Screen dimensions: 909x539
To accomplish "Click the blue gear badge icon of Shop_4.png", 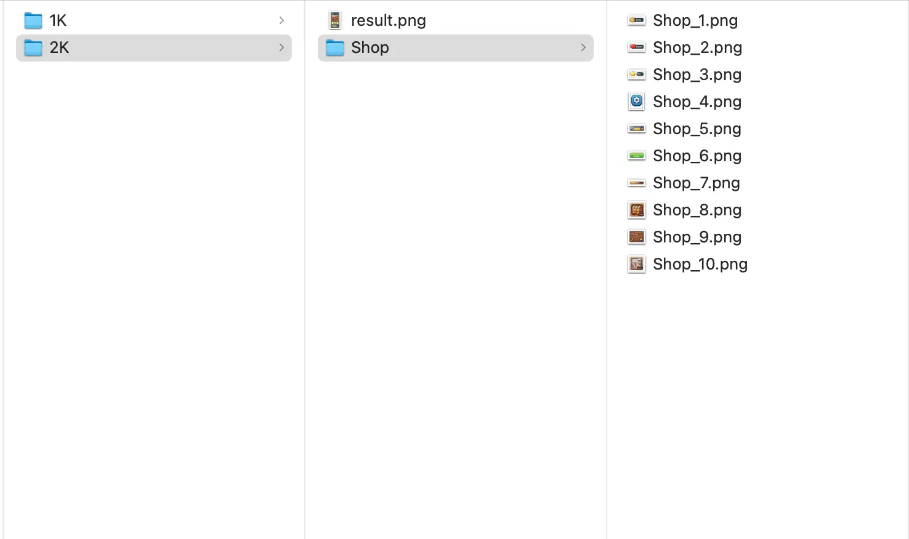I will click(636, 102).
